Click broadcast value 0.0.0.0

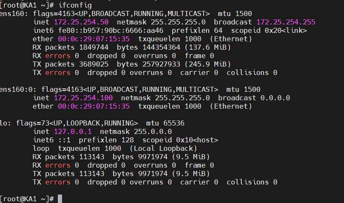[x=275, y=98]
